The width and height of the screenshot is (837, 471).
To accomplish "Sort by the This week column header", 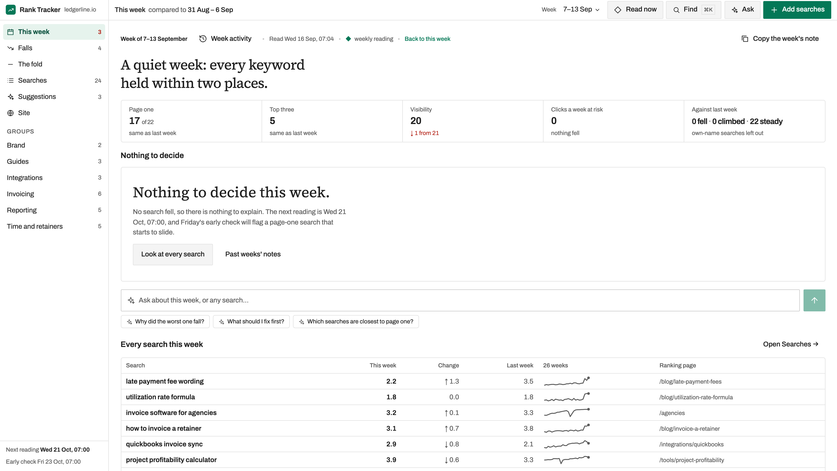I will 383,365.
